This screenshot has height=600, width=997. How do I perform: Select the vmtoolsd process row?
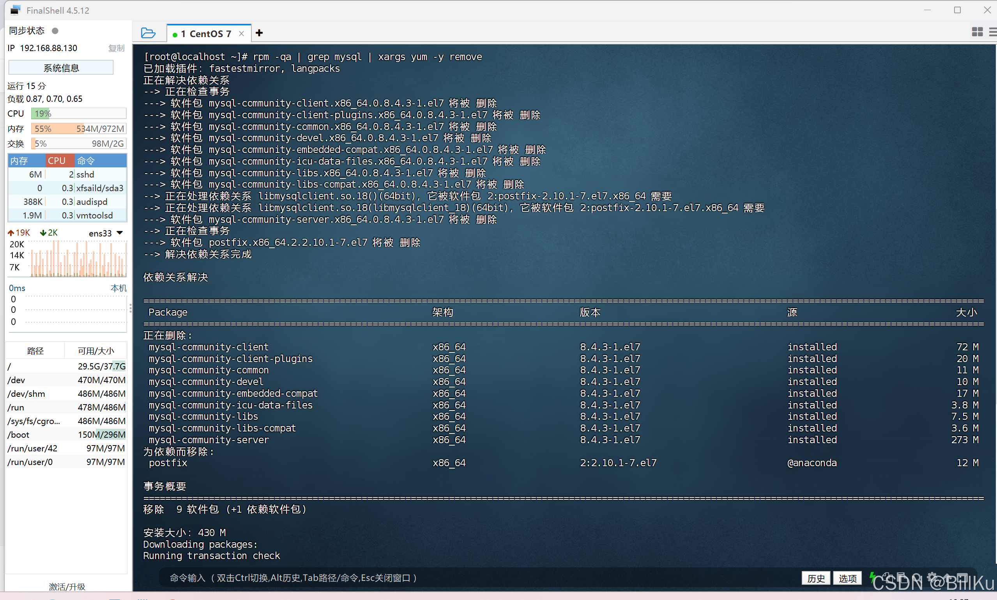coord(67,215)
